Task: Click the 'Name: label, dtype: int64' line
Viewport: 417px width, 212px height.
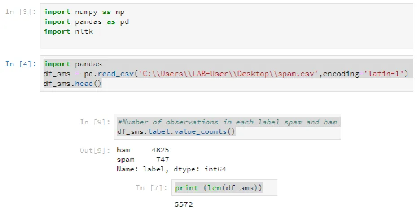Action: (x=171, y=169)
